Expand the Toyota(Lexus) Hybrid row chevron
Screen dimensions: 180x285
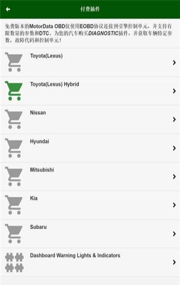point(174,91)
